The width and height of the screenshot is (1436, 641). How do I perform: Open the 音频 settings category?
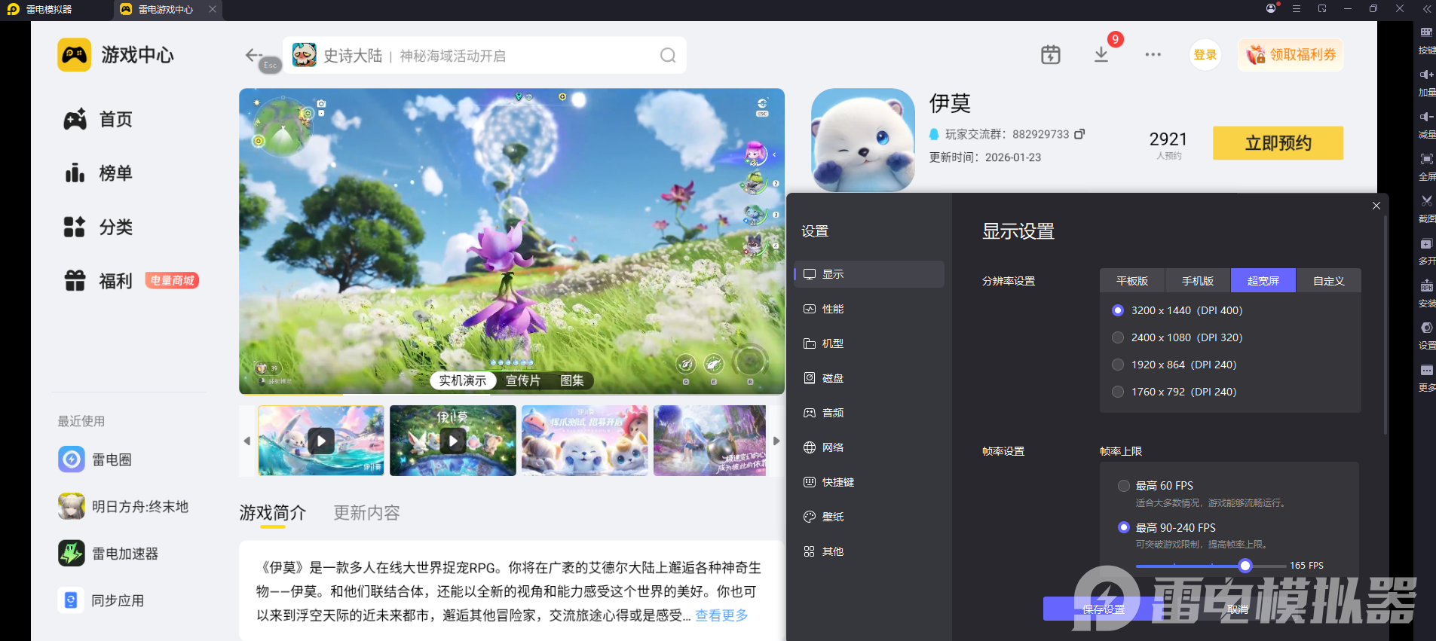(869, 413)
